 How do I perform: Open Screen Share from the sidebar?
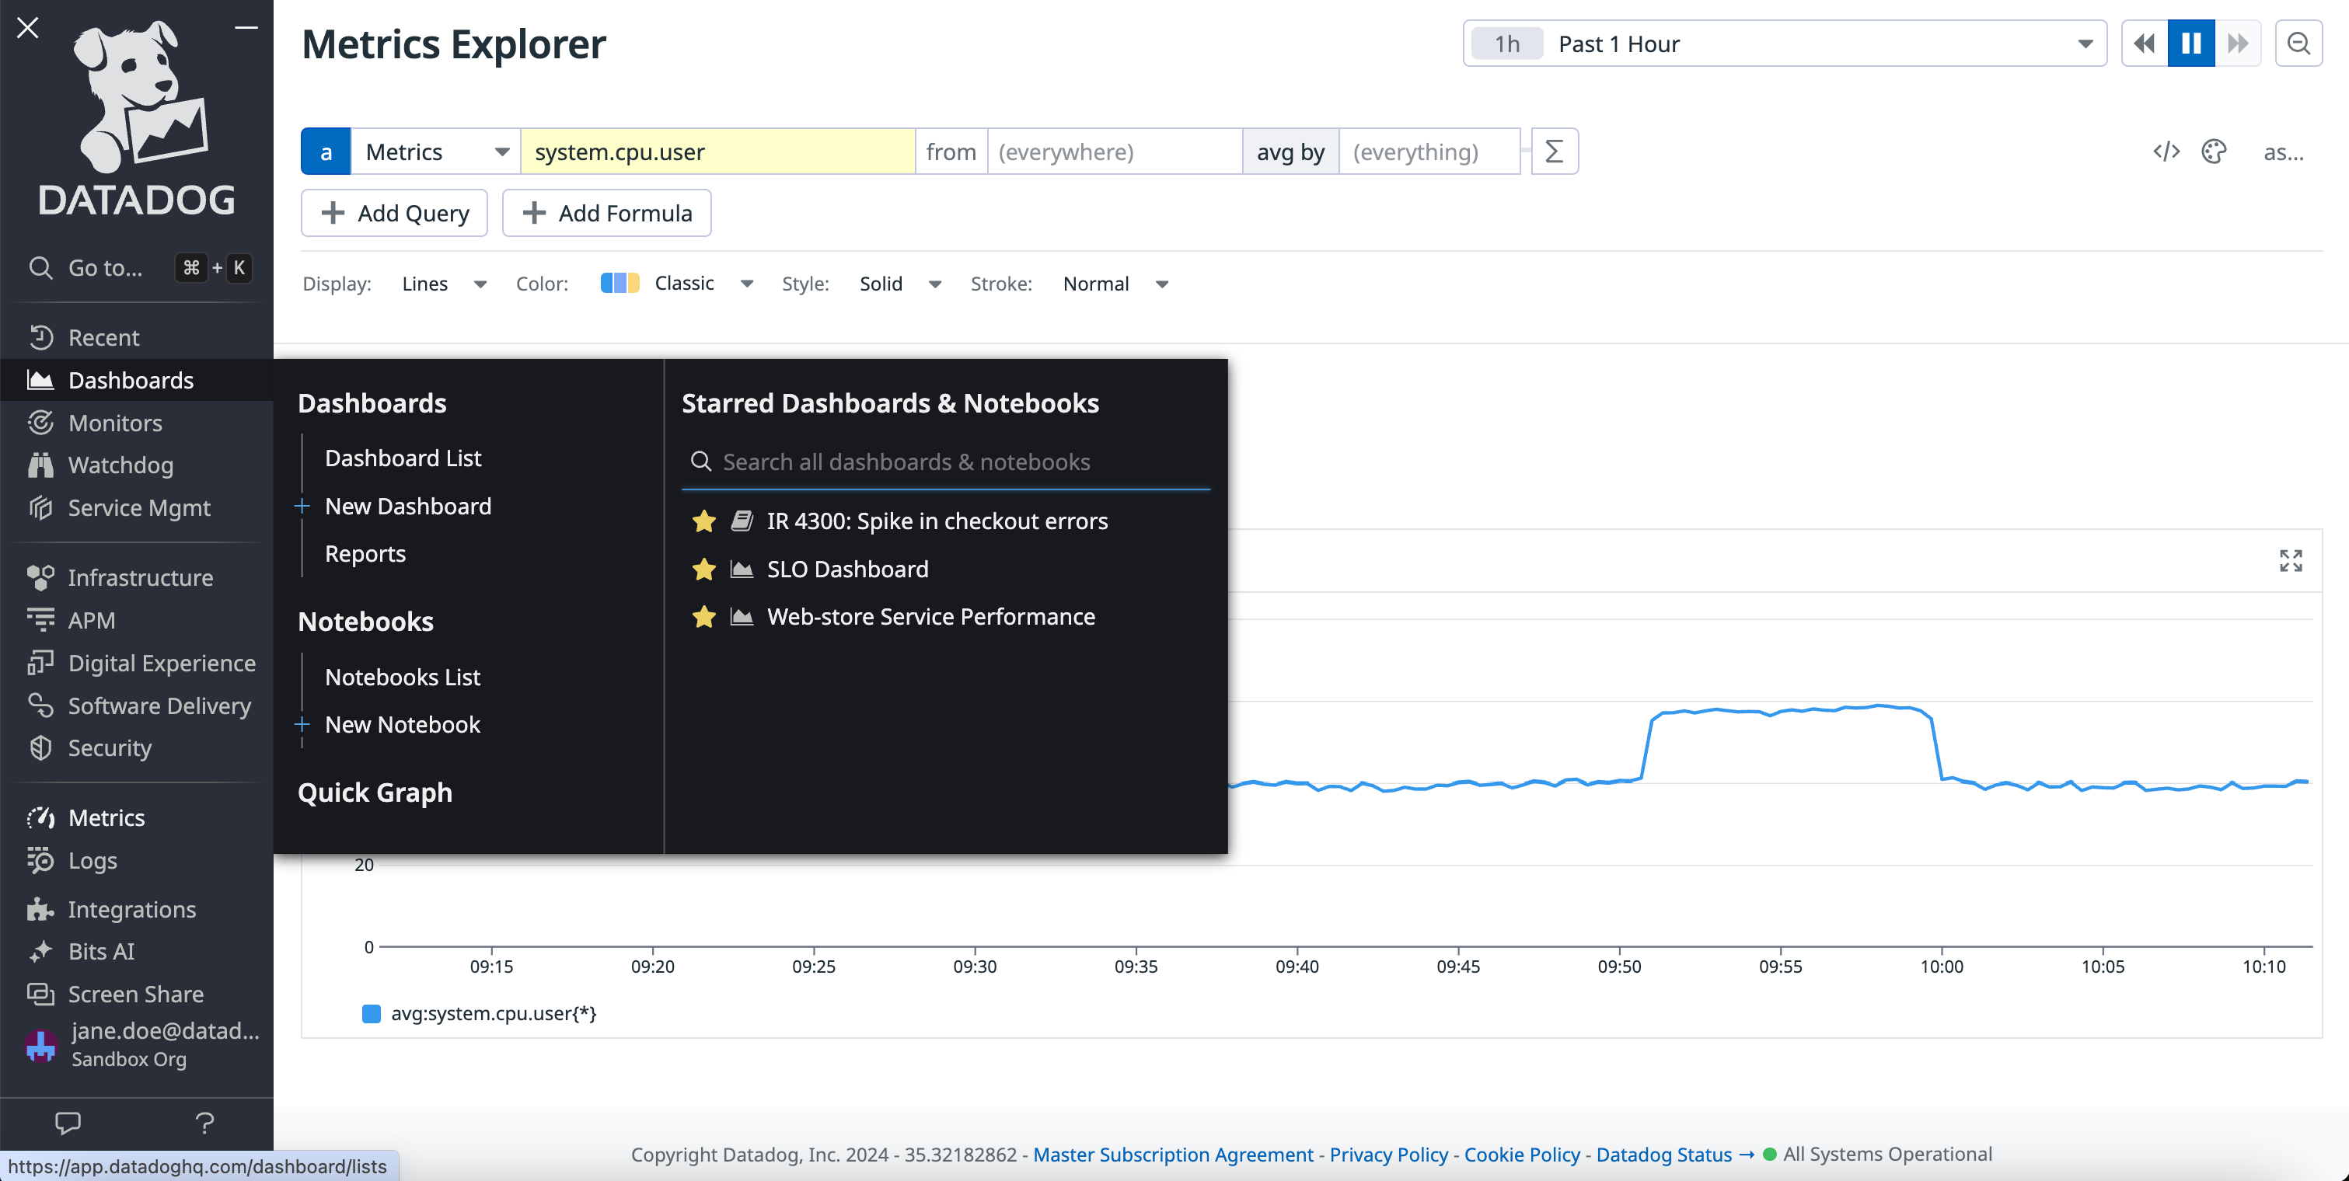134,993
